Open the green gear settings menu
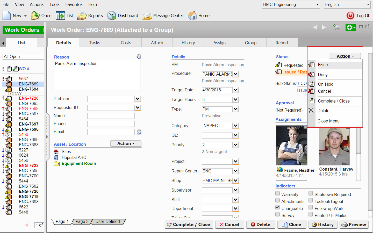This screenshot has width=373, height=233. point(351,27)
